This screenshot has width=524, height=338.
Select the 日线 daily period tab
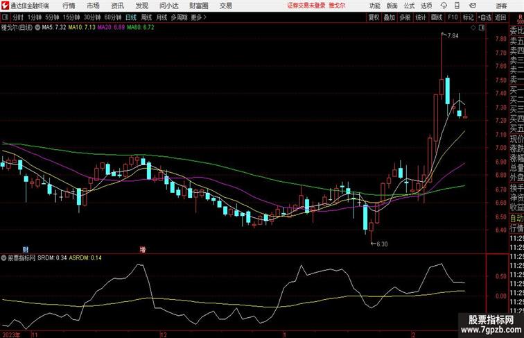(131, 17)
